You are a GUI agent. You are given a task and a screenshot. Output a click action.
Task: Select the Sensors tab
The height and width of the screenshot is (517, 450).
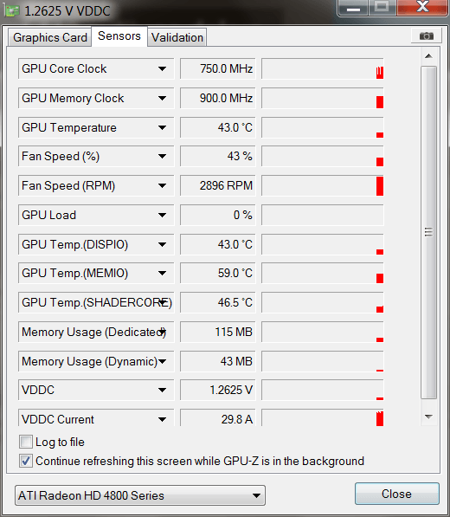pos(119,36)
